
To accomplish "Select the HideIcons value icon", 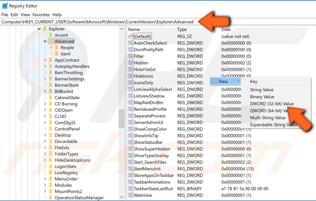I will (x=130, y=76).
